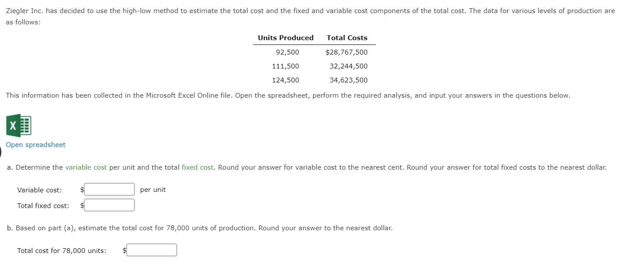The width and height of the screenshot is (625, 263).
Task: Select the 92,500 units value in the table
Action: tap(288, 52)
